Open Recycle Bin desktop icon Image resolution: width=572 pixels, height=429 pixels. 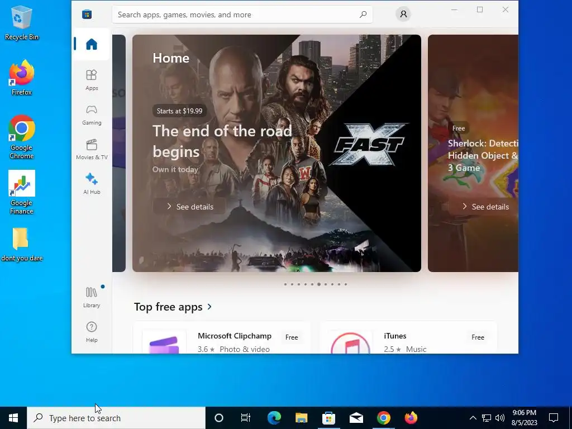click(22, 22)
